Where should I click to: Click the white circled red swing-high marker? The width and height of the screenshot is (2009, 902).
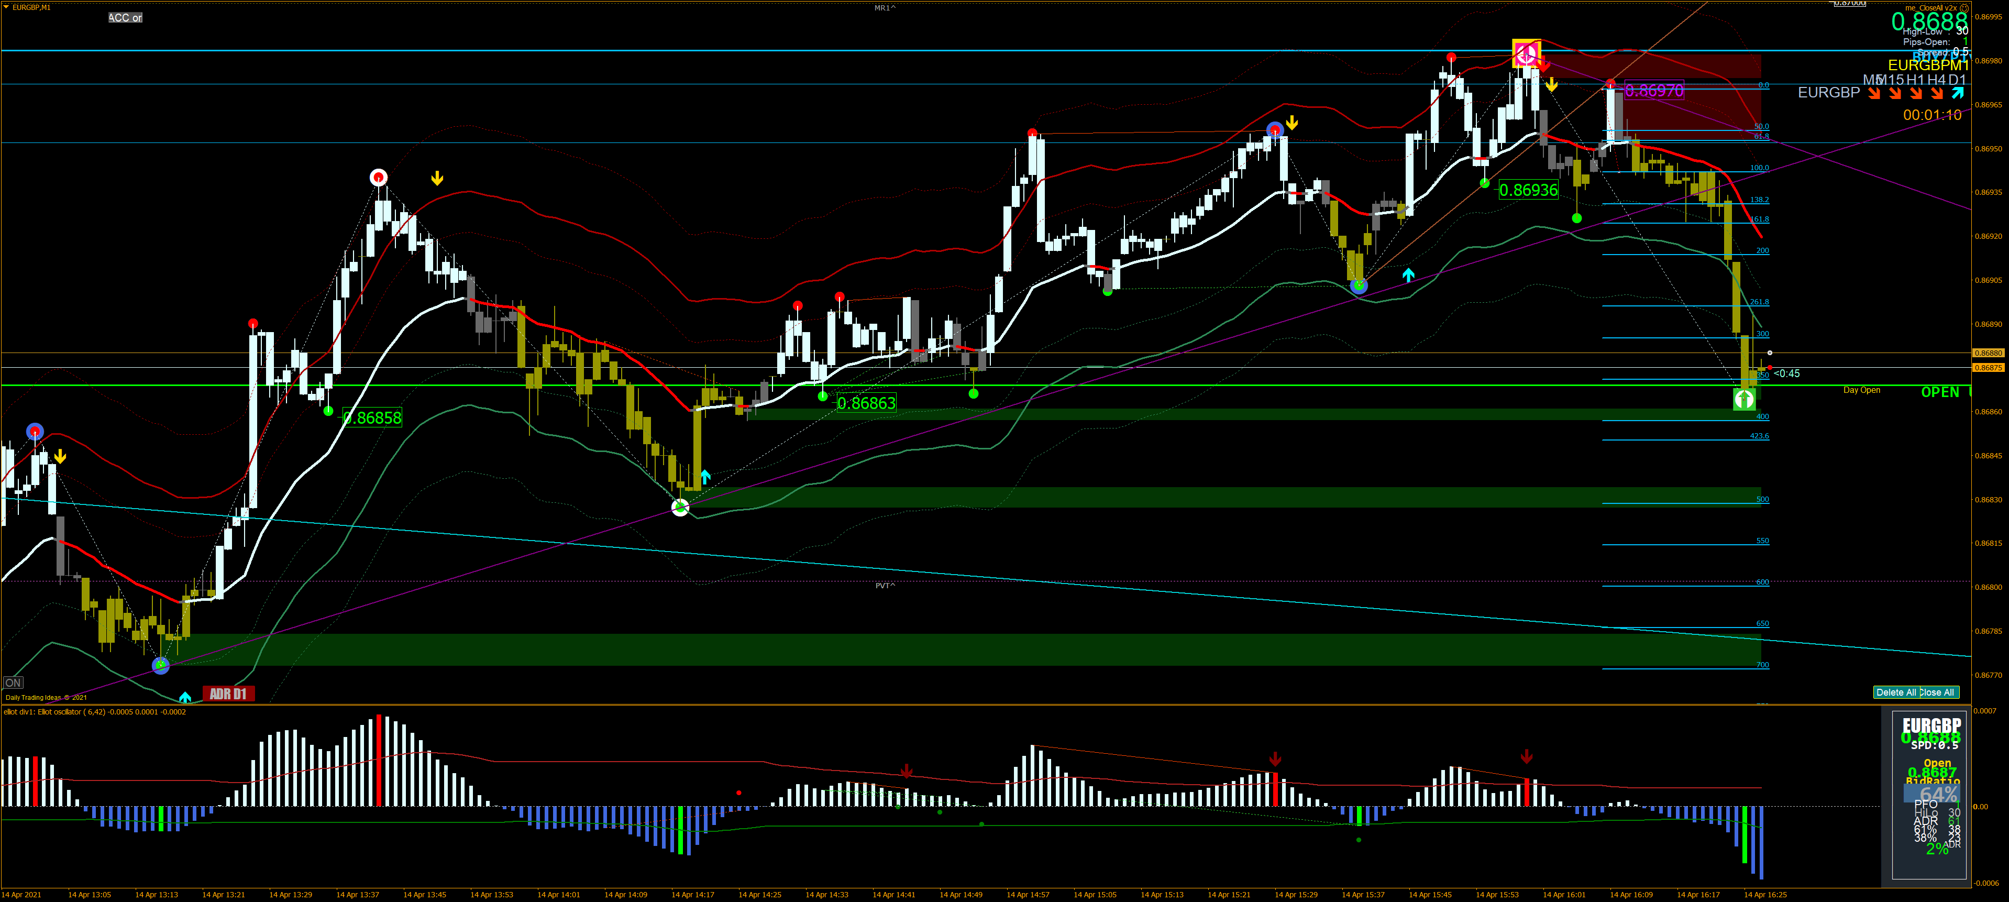[x=378, y=177]
